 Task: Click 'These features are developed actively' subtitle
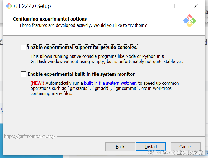pos(83,25)
